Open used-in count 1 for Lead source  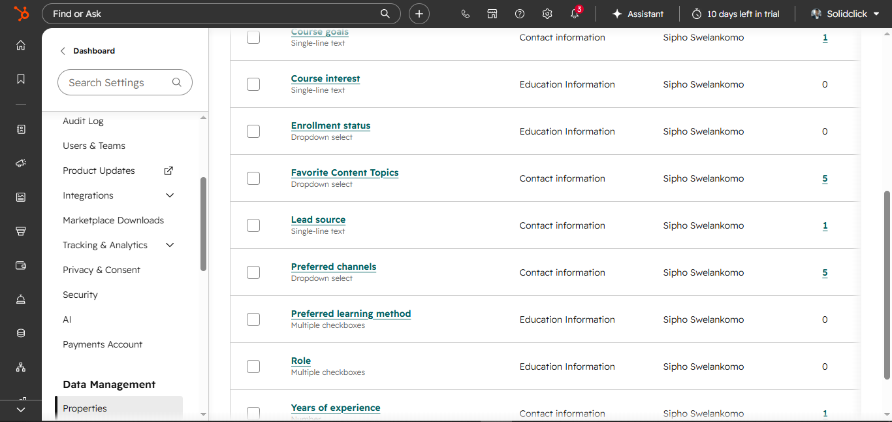[x=825, y=225]
